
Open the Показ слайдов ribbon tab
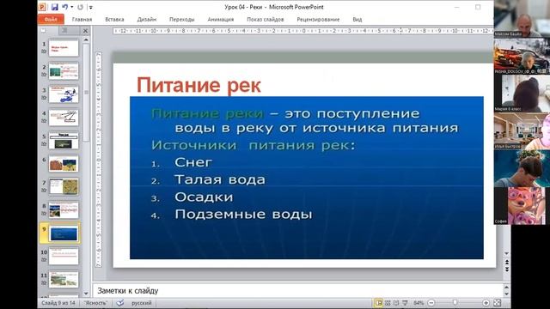tap(266, 19)
